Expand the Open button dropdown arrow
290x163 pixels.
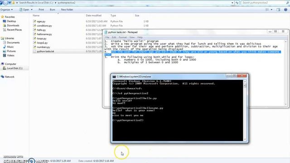(x=32, y=10)
